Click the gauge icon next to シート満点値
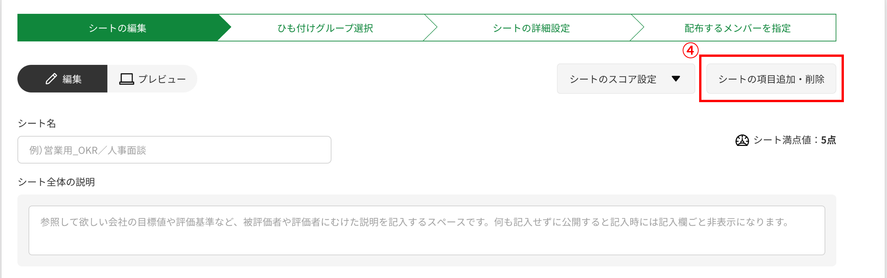 [x=742, y=140]
